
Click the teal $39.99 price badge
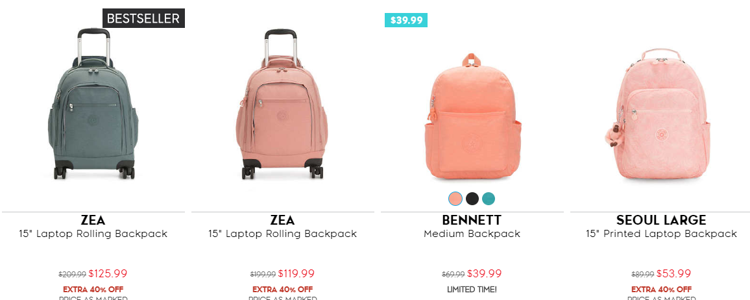pyautogui.click(x=406, y=20)
